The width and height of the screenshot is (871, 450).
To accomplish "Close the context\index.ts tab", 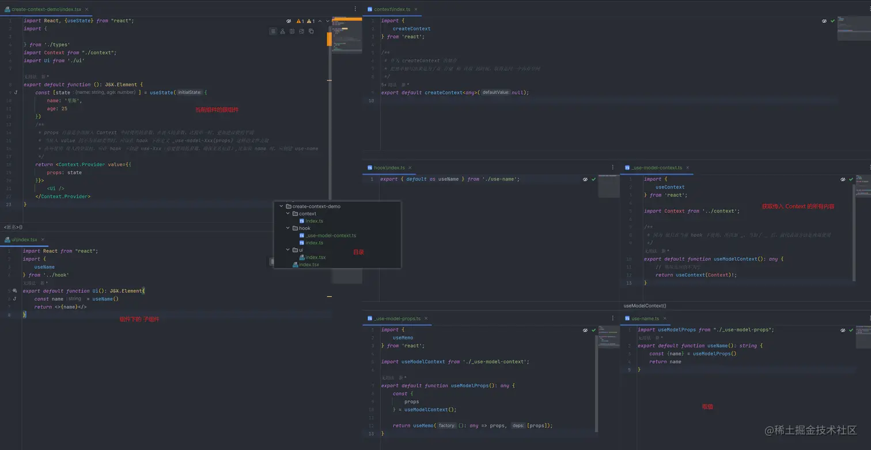I will click(x=416, y=9).
